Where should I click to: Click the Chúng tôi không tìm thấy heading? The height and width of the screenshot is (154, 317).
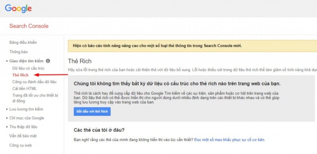(177, 84)
